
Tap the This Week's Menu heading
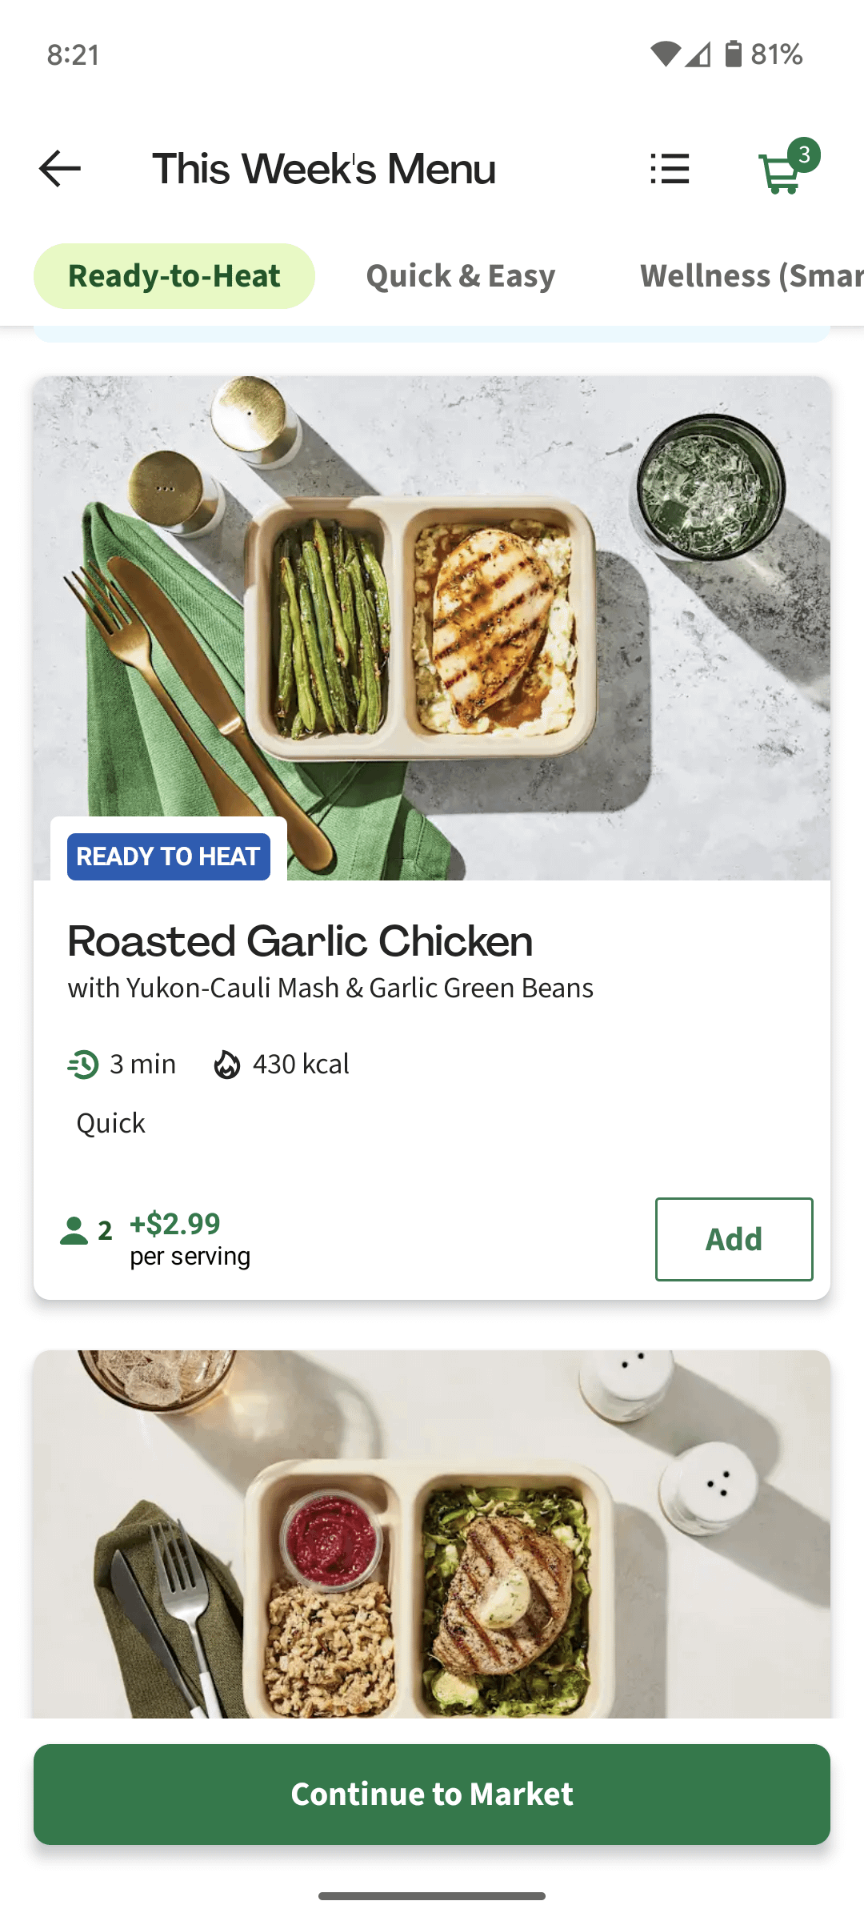[x=324, y=169]
